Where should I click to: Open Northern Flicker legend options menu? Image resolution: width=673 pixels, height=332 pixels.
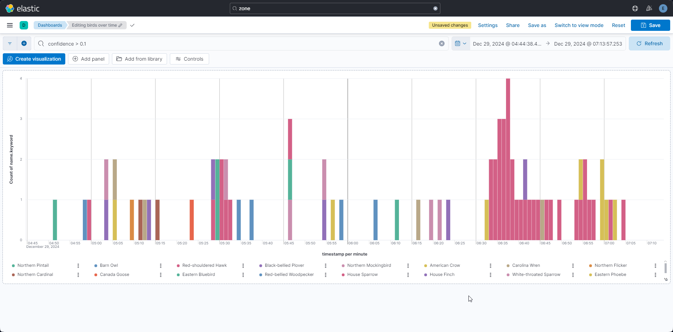[655, 266]
